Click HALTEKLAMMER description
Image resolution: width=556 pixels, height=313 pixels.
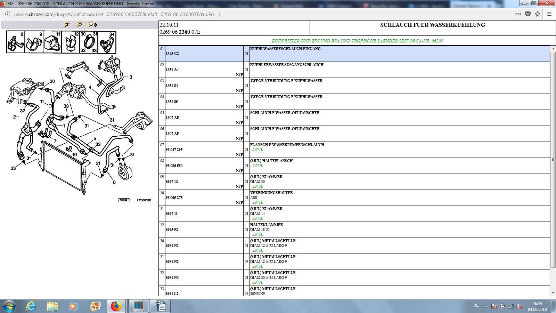267,225
